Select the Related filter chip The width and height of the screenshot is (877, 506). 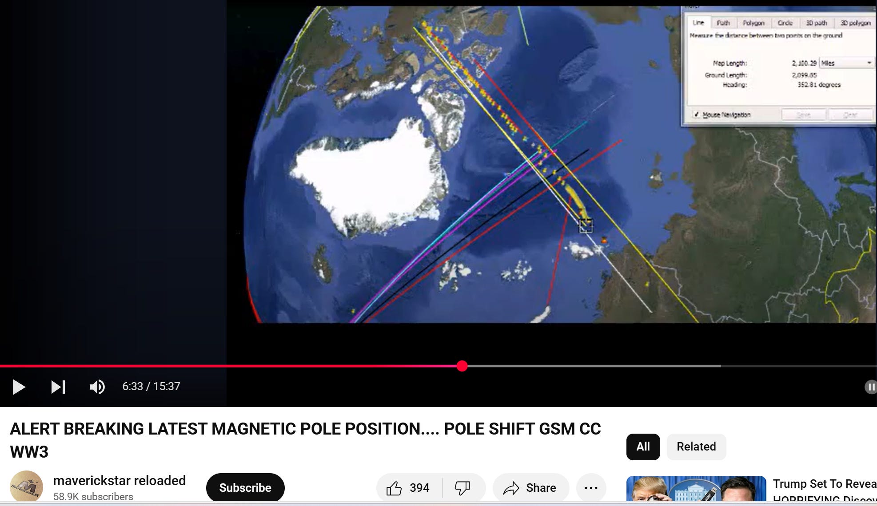pyautogui.click(x=696, y=447)
